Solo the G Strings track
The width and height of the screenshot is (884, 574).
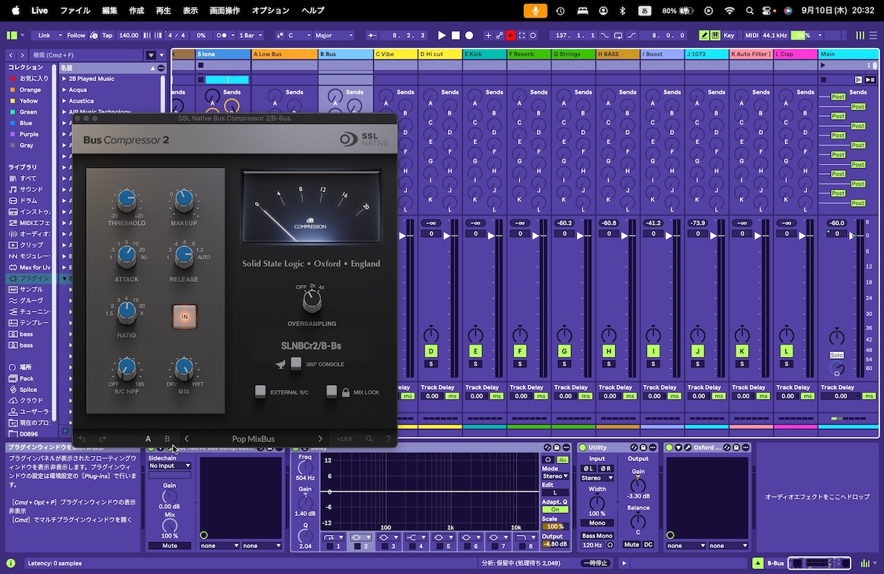pyautogui.click(x=564, y=364)
